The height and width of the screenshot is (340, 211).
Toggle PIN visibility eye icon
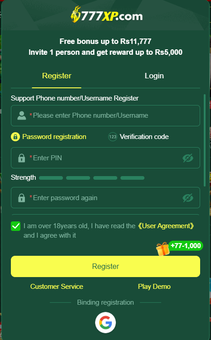point(188,158)
